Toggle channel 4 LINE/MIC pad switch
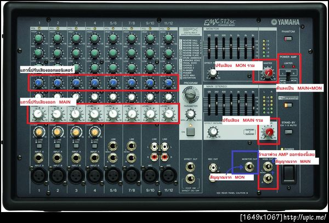329x223 pixels. 94,146
